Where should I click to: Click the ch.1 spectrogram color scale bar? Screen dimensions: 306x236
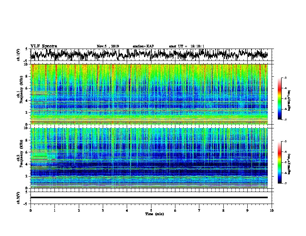279,99
